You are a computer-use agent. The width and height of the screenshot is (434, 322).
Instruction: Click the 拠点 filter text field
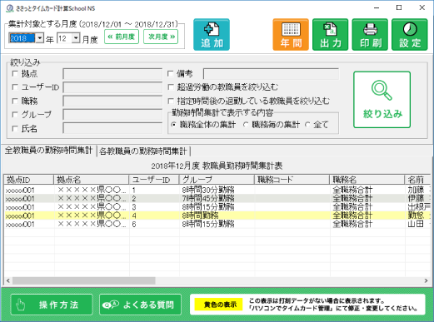coord(112,74)
